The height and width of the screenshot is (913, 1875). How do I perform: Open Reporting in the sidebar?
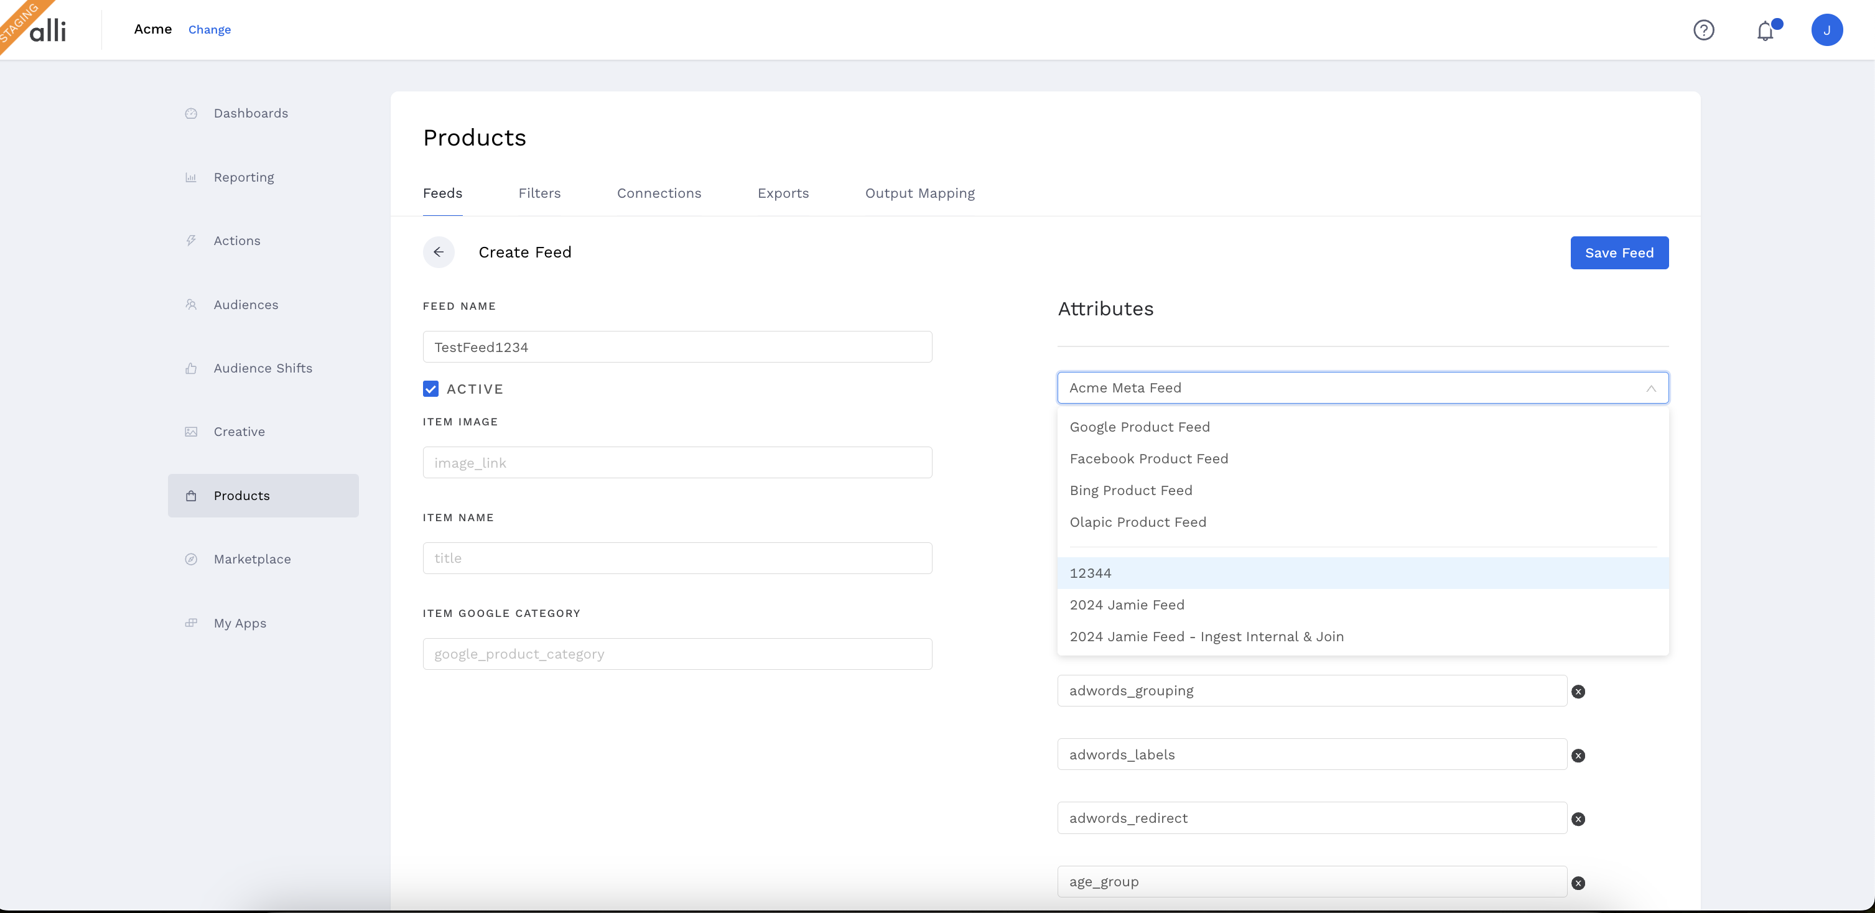pyautogui.click(x=263, y=177)
